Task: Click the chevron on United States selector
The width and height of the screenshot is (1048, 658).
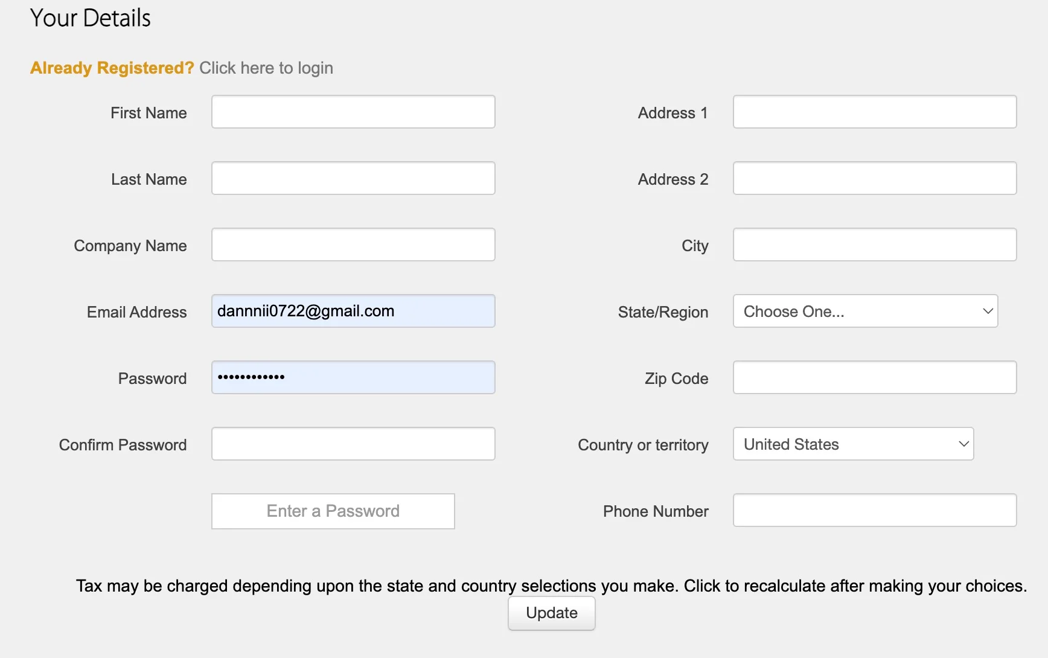Action: pos(963,444)
